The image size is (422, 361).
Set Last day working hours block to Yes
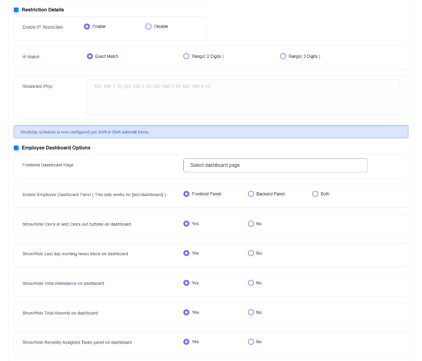[x=186, y=253]
